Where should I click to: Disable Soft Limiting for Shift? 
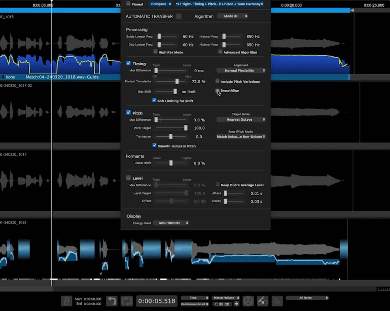click(x=154, y=100)
